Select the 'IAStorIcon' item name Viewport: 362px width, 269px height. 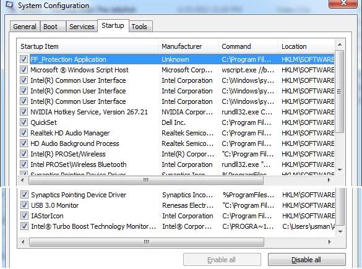pos(47,216)
